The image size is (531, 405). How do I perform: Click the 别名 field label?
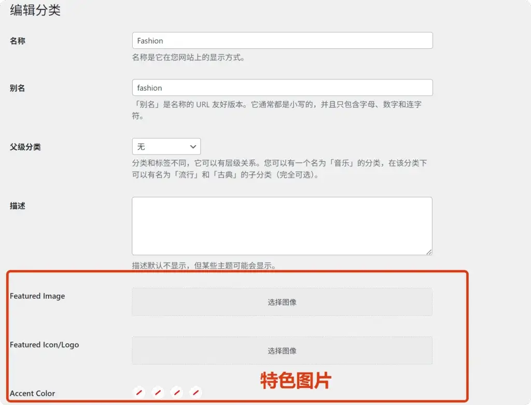[18, 88]
